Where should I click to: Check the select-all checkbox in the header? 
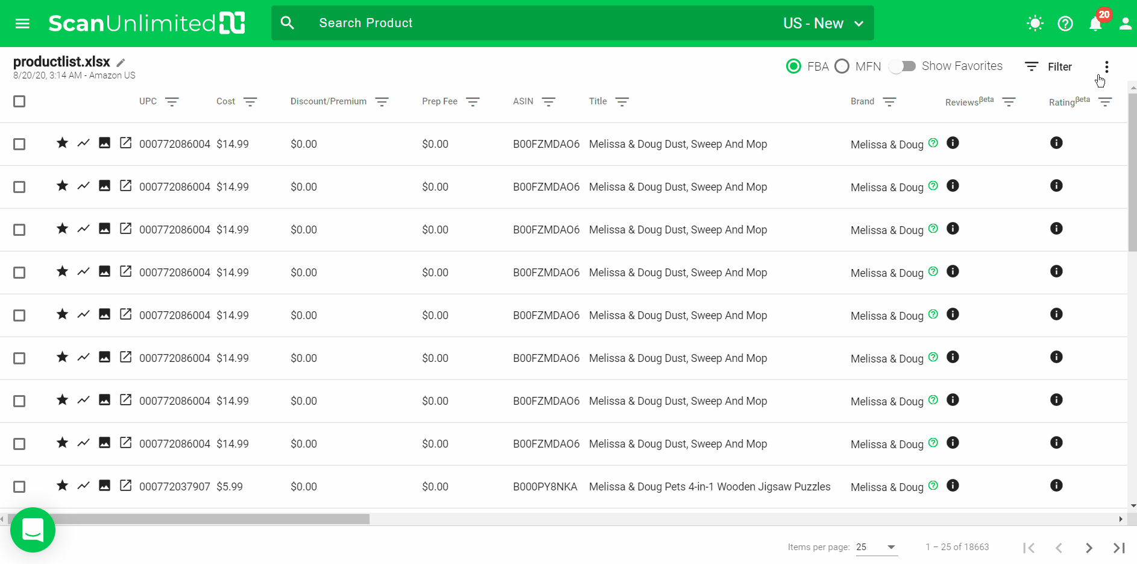(19, 101)
